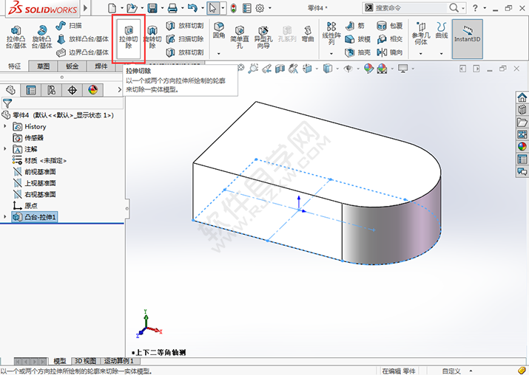Viewport: 529px width, 375px height.
Task: Expand the History tree node
Action: click(5, 126)
